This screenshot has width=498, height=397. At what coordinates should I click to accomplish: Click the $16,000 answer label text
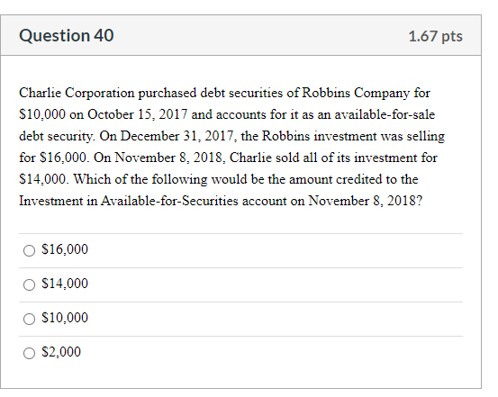(x=65, y=249)
